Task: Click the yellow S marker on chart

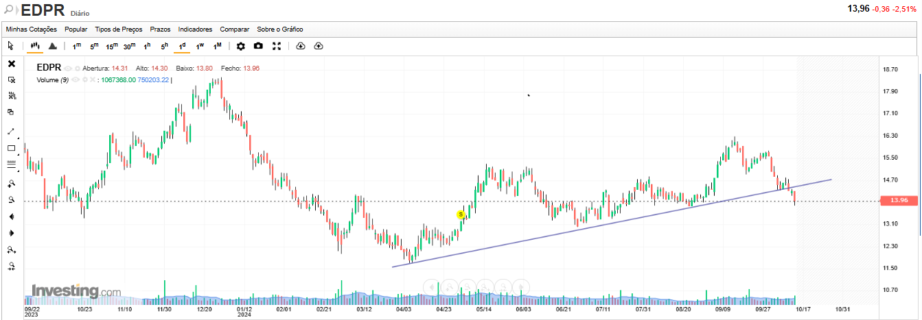Action: [x=461, y=214]
